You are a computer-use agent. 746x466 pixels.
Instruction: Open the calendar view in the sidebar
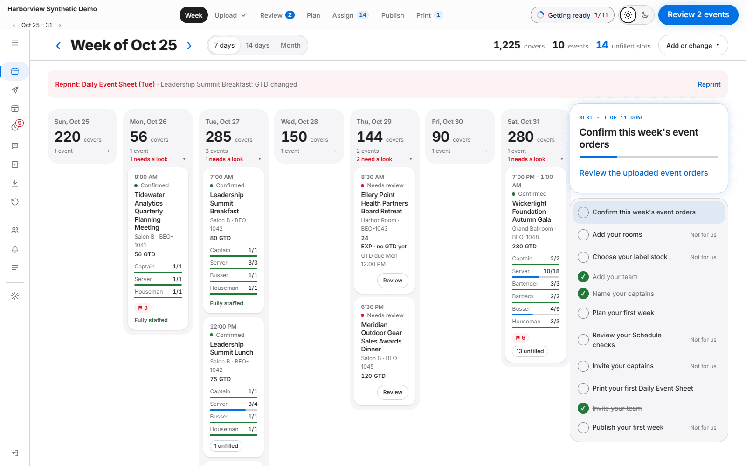click(x=15, y=71)
